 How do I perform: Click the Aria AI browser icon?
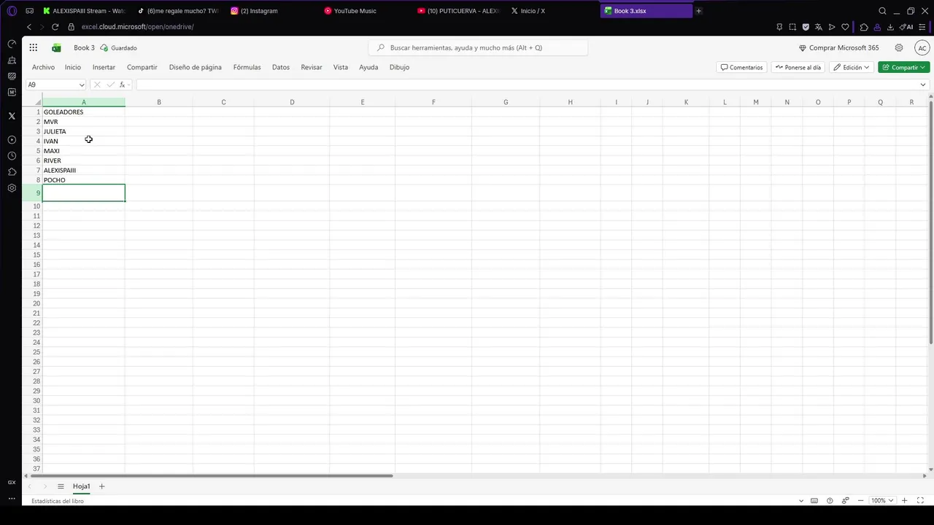click(x=907, y=27)
